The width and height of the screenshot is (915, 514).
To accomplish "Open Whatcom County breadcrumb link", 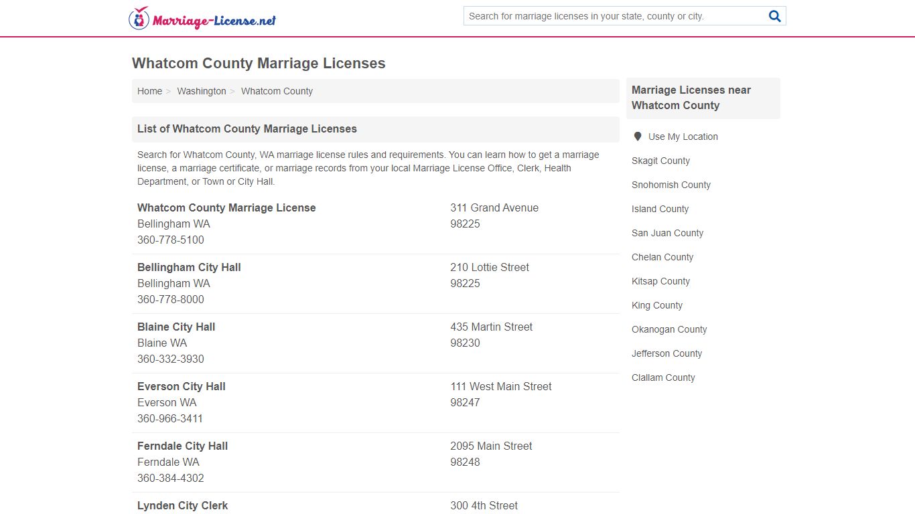I will [x=277, y=91].
